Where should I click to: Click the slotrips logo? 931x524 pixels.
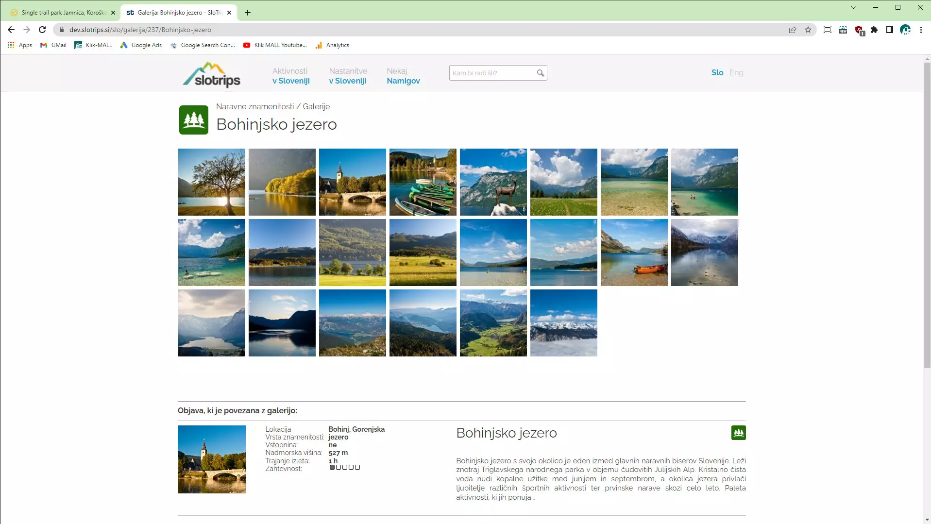(212, 75)
